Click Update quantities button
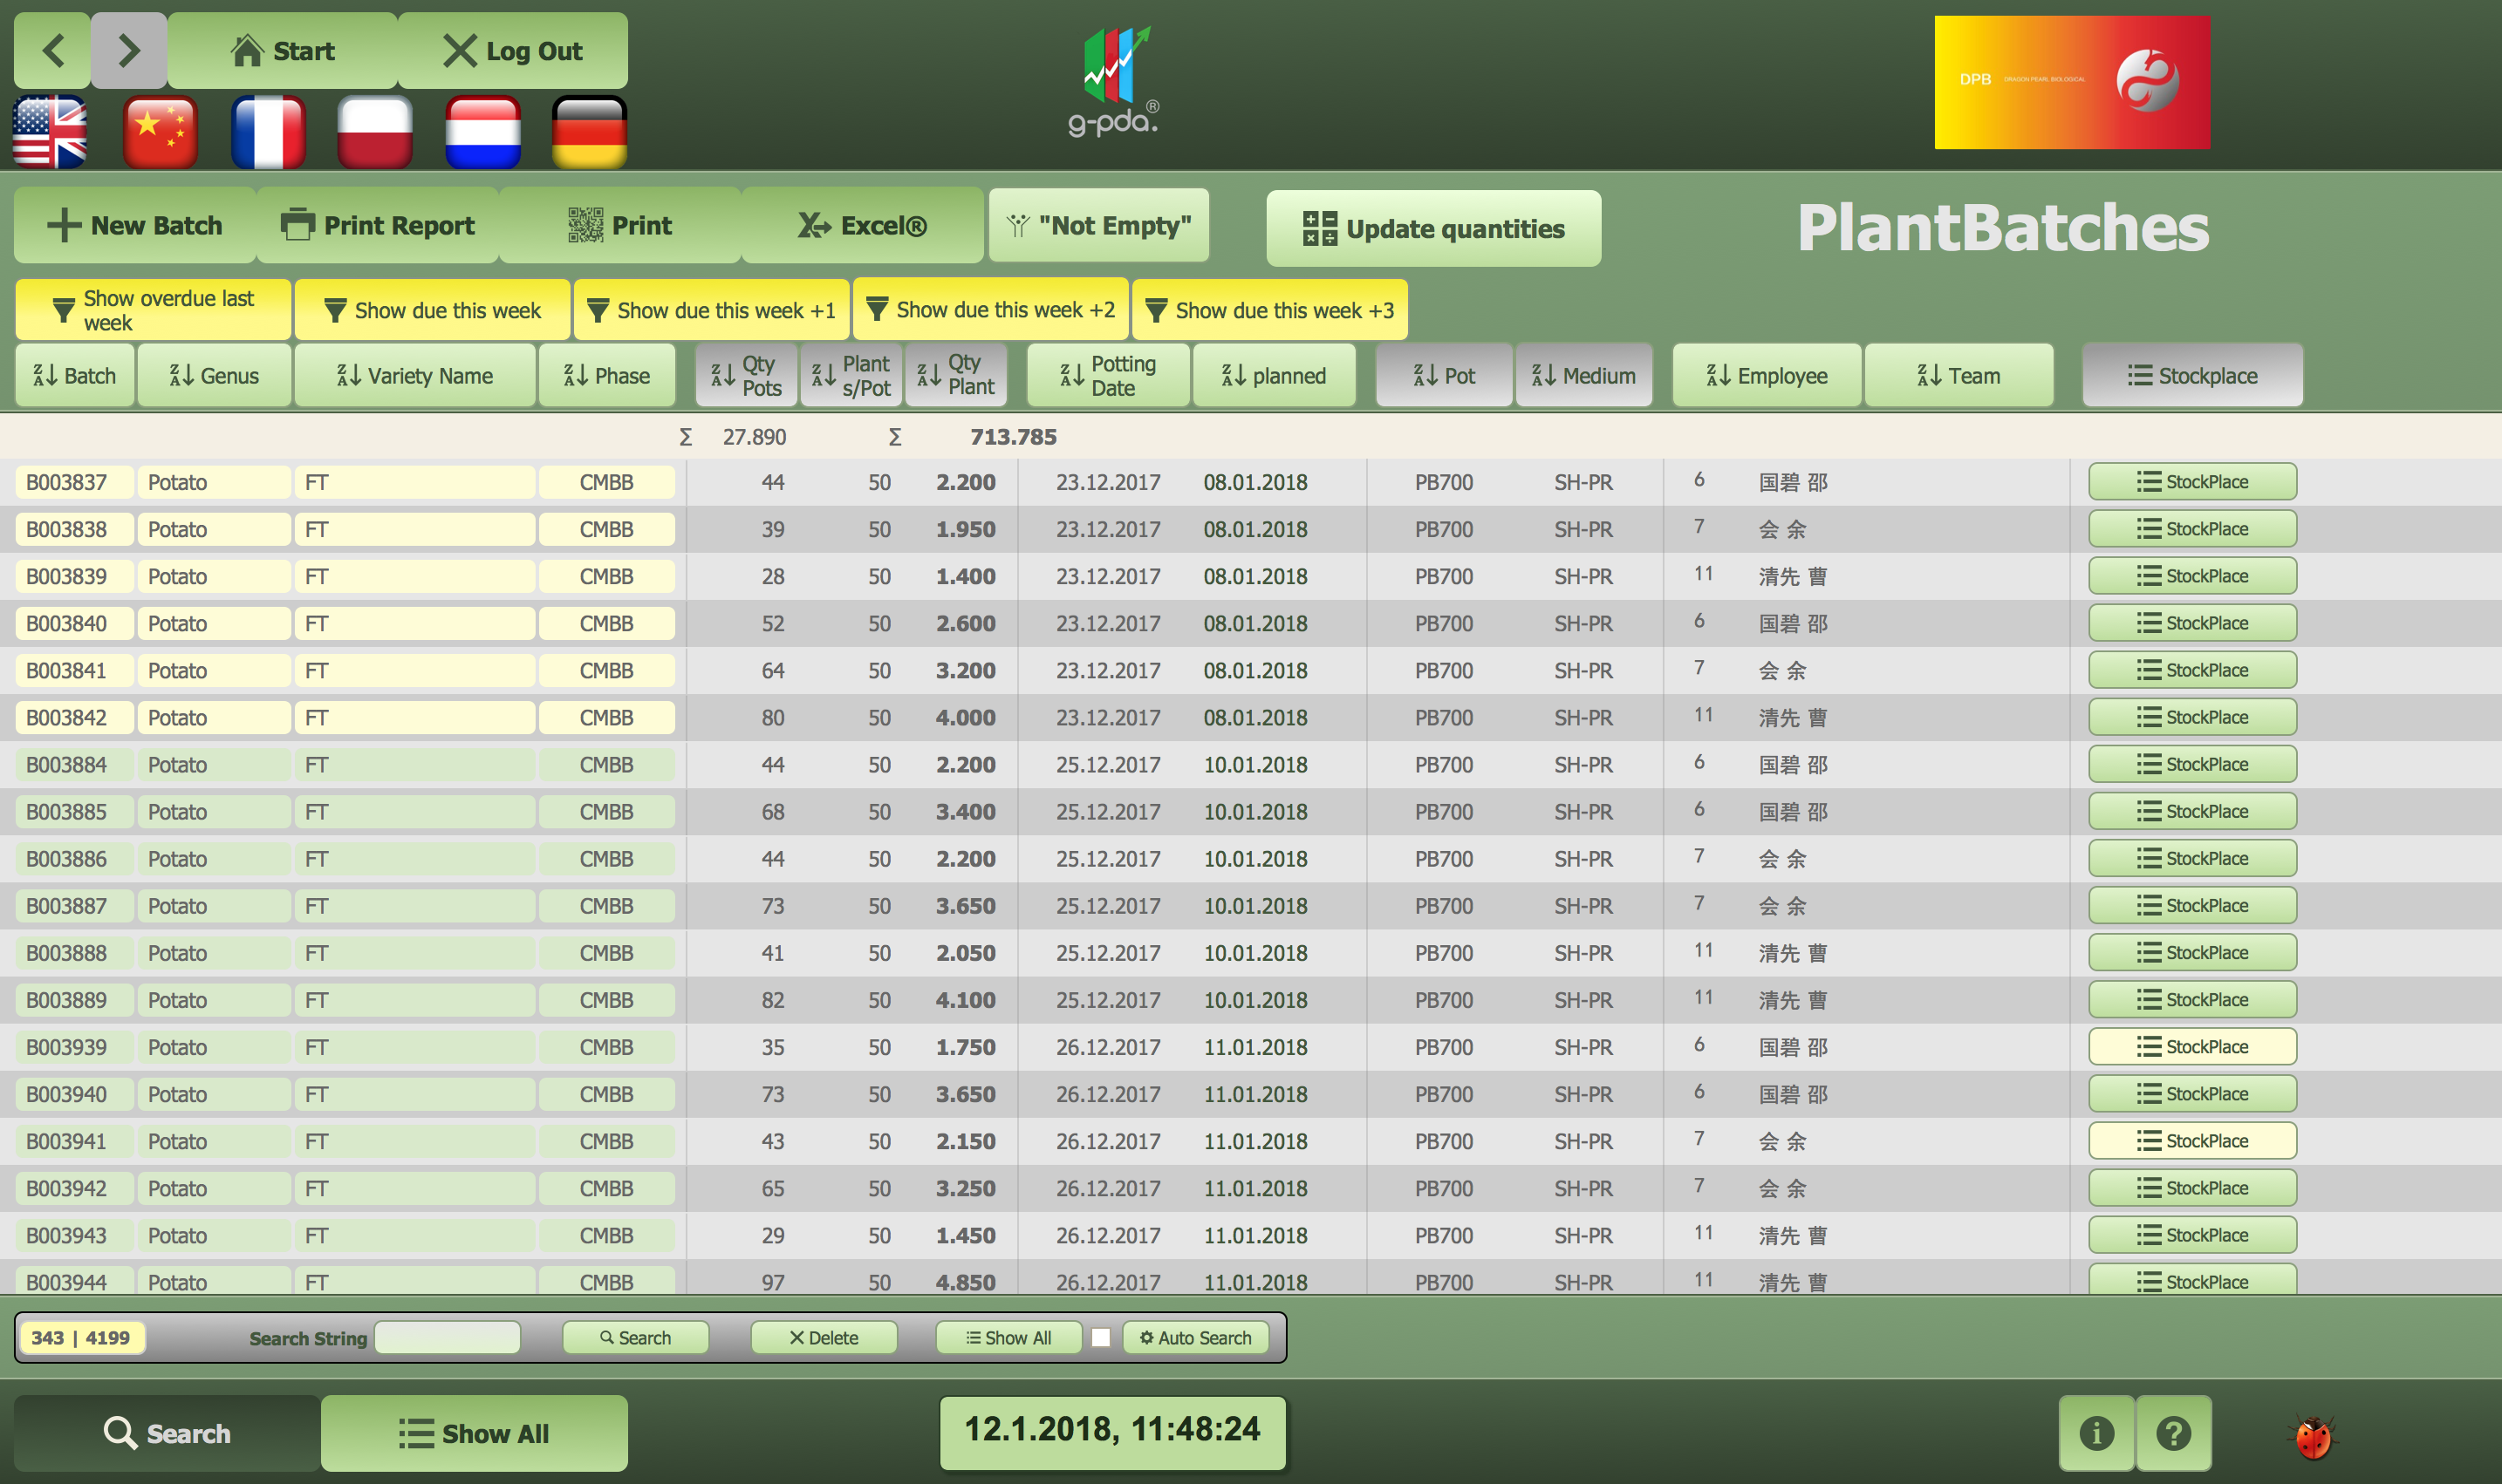Screen dimensions: 2502x1484 (1432, 229)
